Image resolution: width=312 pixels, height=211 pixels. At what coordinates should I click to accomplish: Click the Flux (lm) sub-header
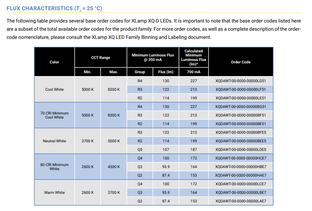[166, 72]
